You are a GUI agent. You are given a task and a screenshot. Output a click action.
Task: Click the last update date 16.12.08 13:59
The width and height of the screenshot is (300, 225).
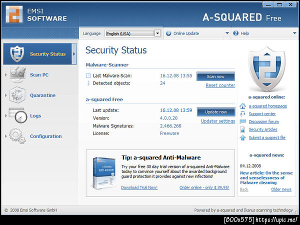tap(176, 110)
